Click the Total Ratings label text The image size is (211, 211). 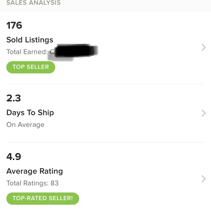tap(27, 183)
